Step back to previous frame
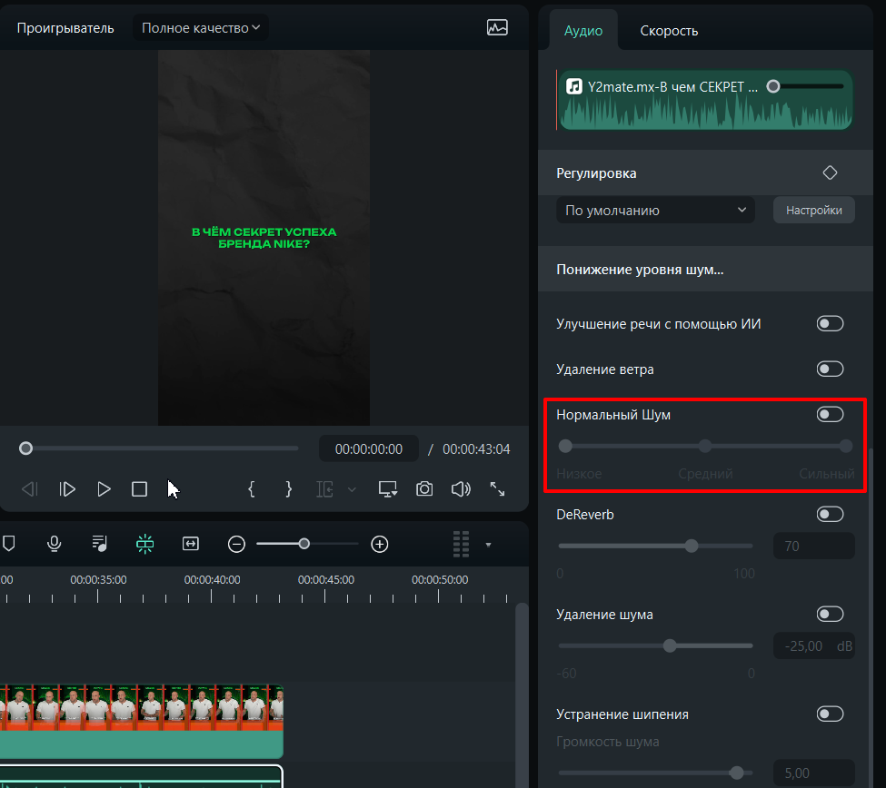 click(29, 488)
